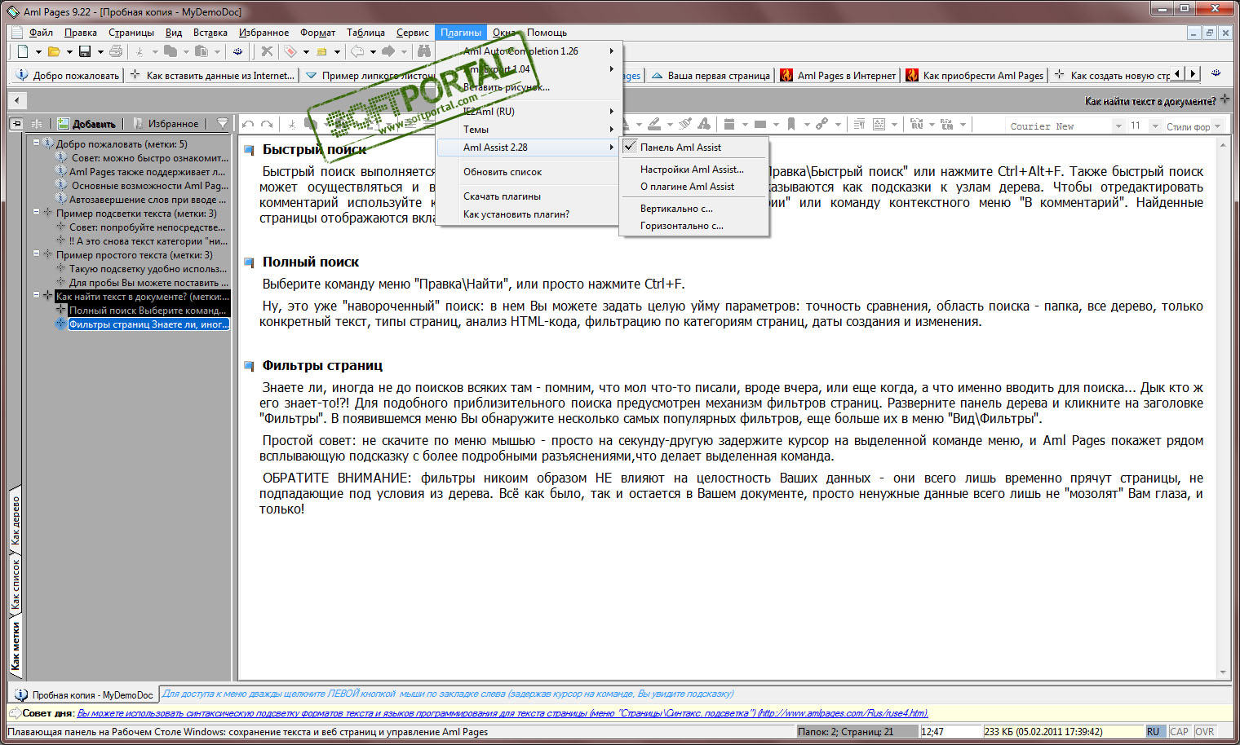1240x745 pixels.
Task: Choose Обновить список in Плагины menu
Action: coord(530,172)
